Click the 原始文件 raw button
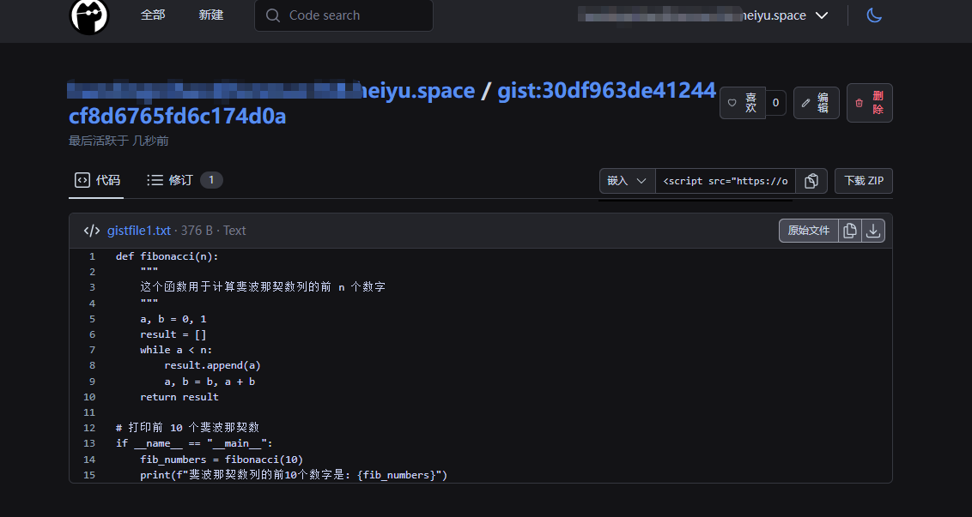The height and width of the screenshot is (517, 972). click(x=808, y=231)
